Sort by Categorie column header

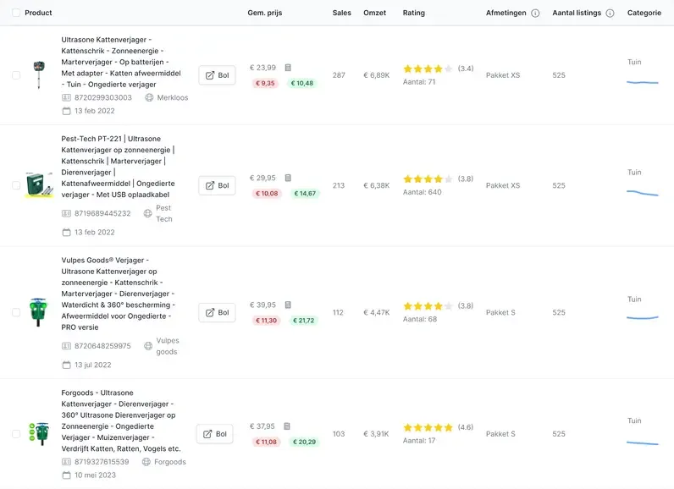644,13
